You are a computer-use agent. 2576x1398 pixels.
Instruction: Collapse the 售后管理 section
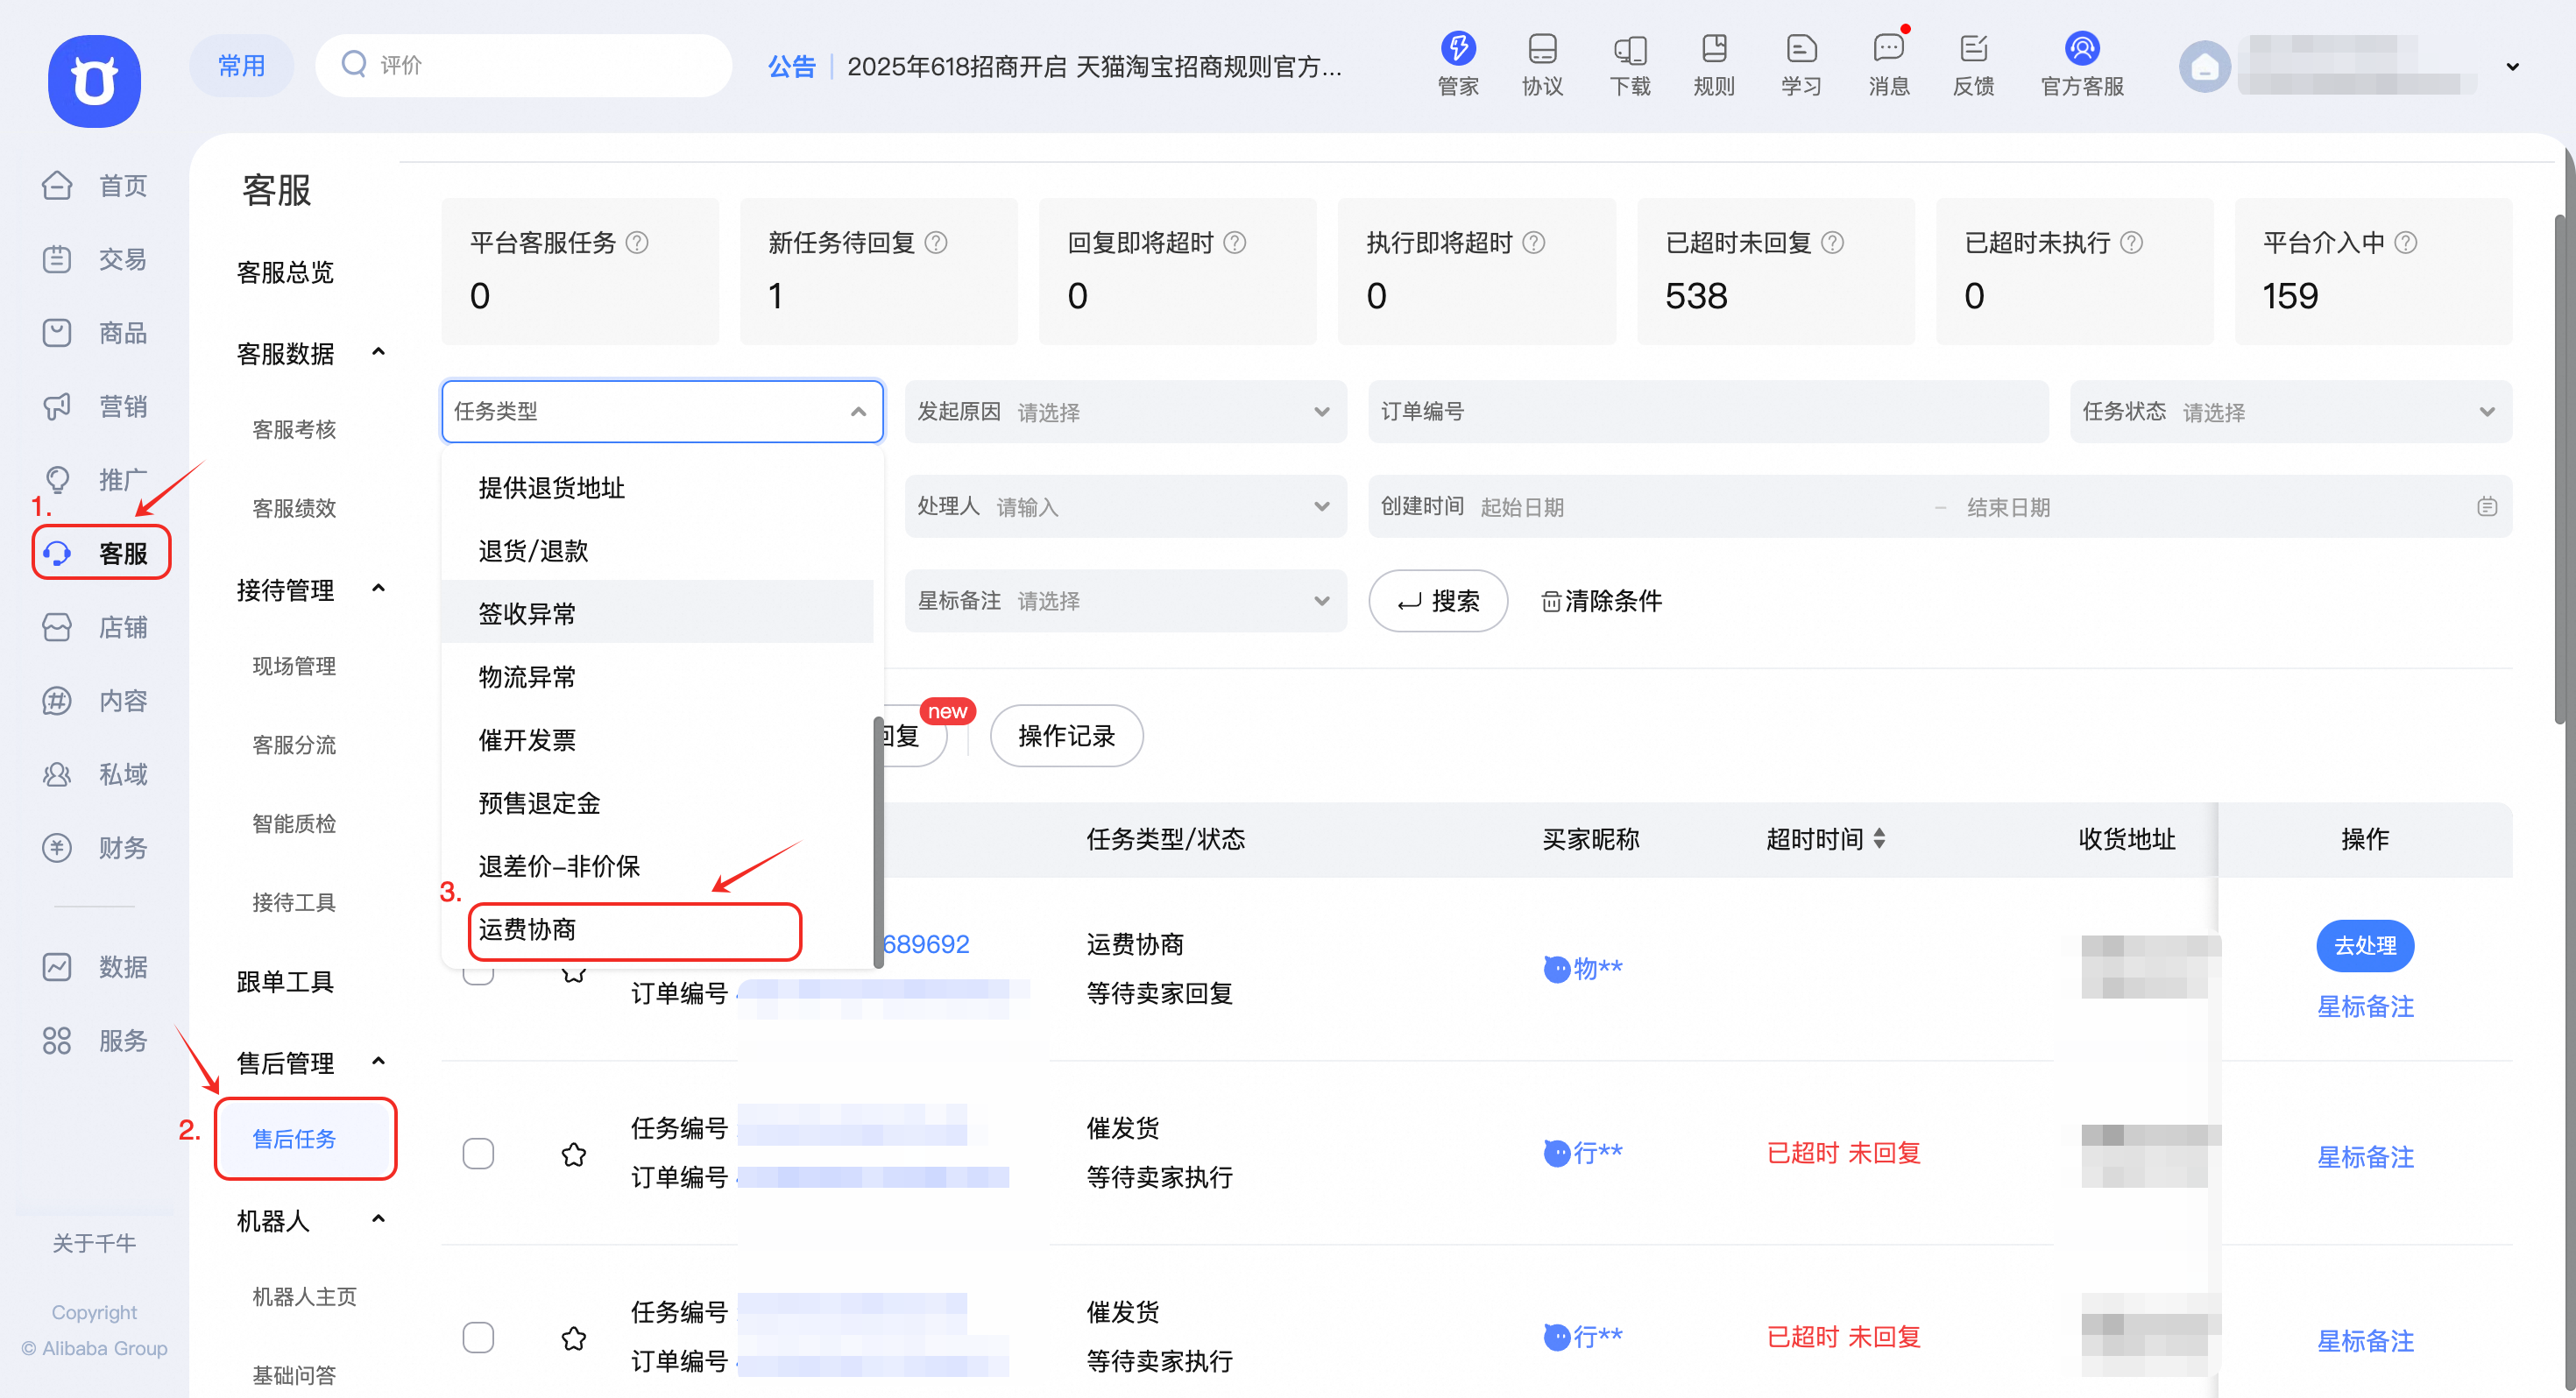[x=378, y=1061]
